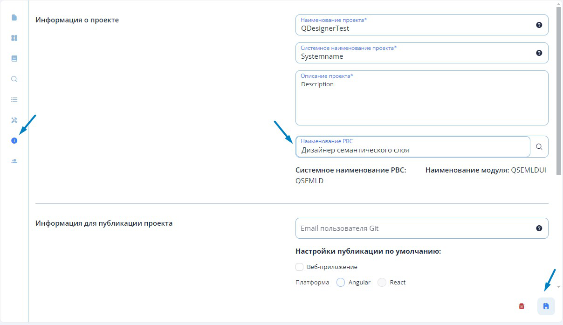Focus the Наименование PBC field
This screenshot has height=325, width=563.
[413, 146]
